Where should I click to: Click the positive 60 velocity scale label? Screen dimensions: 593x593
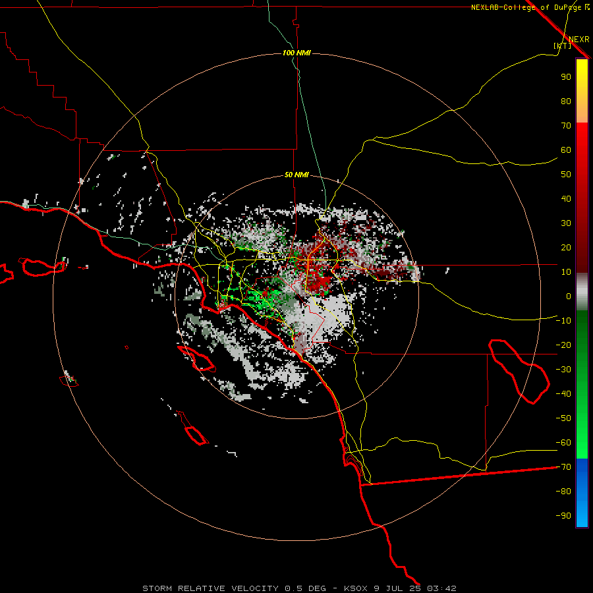(x=566, y=150)
